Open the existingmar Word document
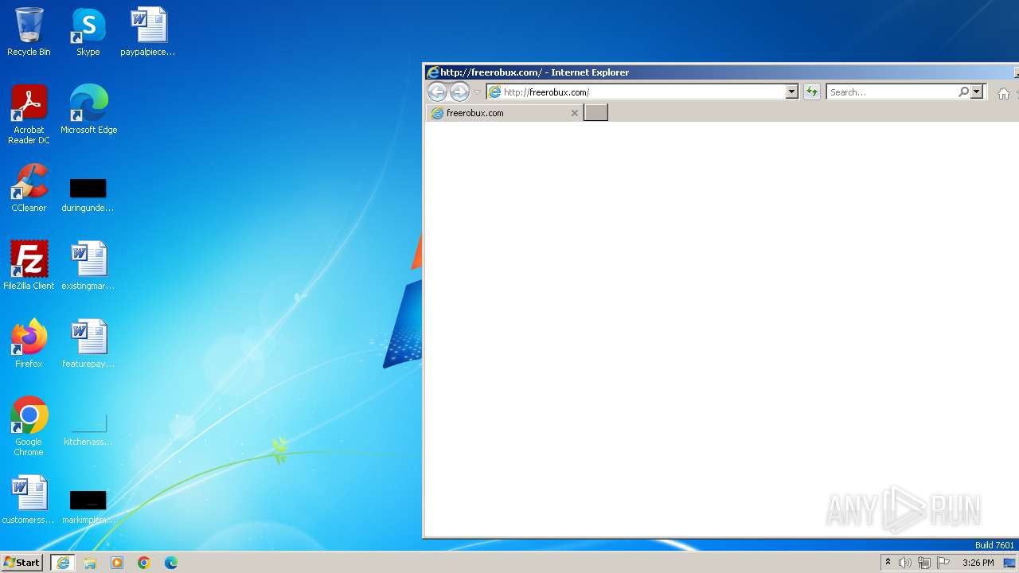Screen dimensions: 1019x573 point(88,266)
